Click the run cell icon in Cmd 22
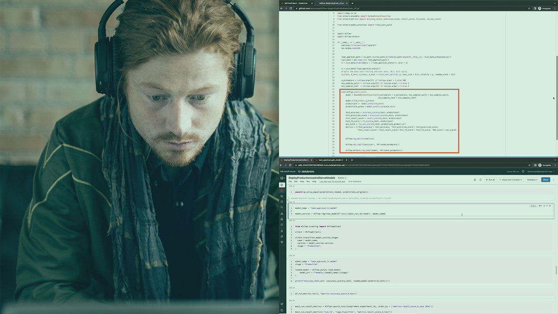 click(541, 206)
